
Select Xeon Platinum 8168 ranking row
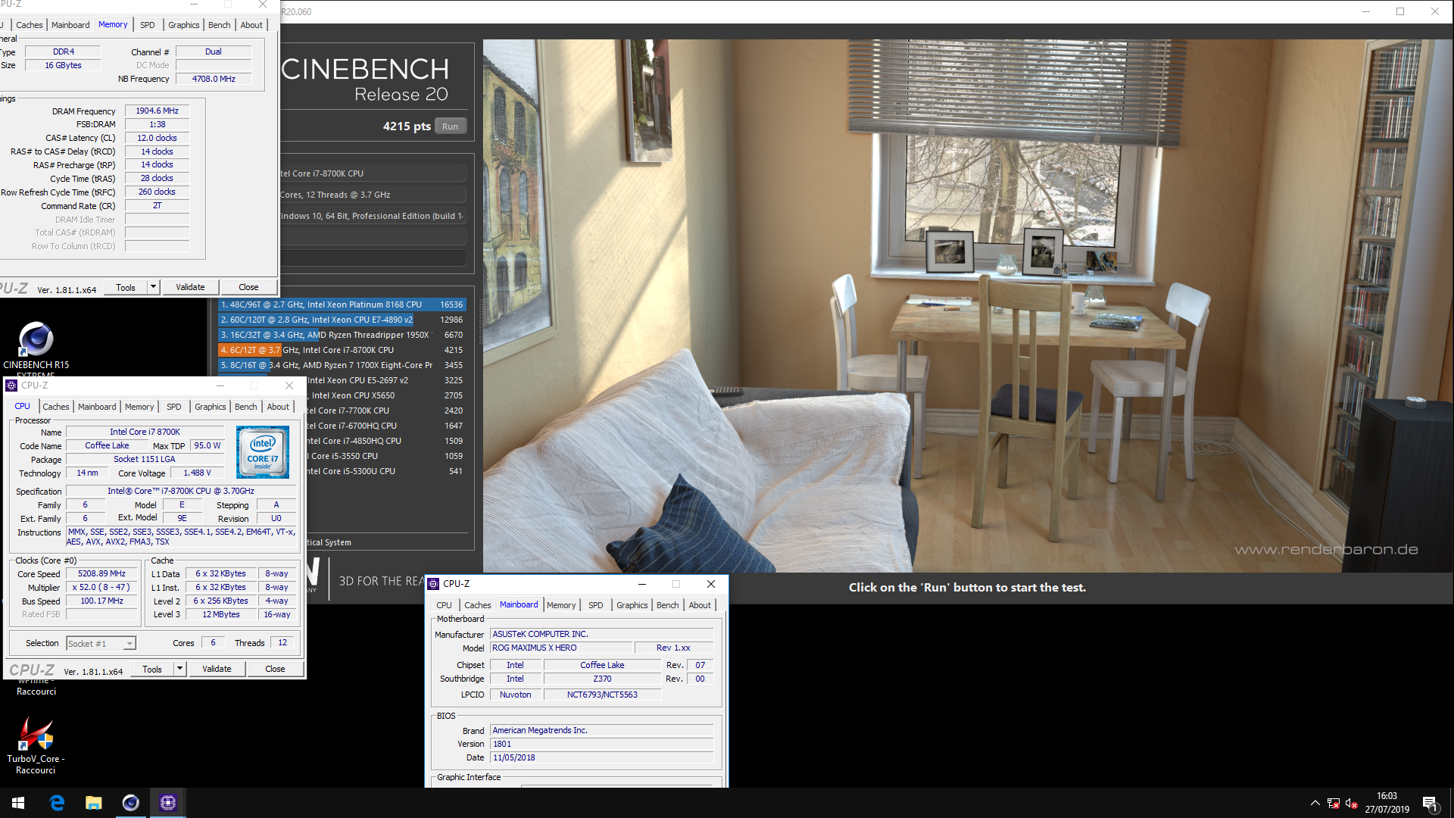coord(342,304)
